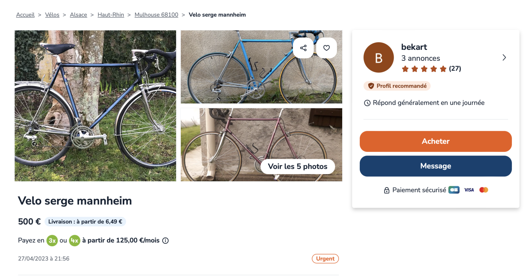The width and height of the screenshot is (528, 280).
Task: Click the five-star seller rating
Action: [x=424, y=69]
